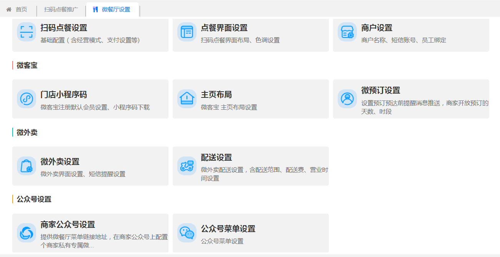Viewport: 500px width, 257px height.
Task: Open the 配送设置 card
Action: [x=251, y=166]
